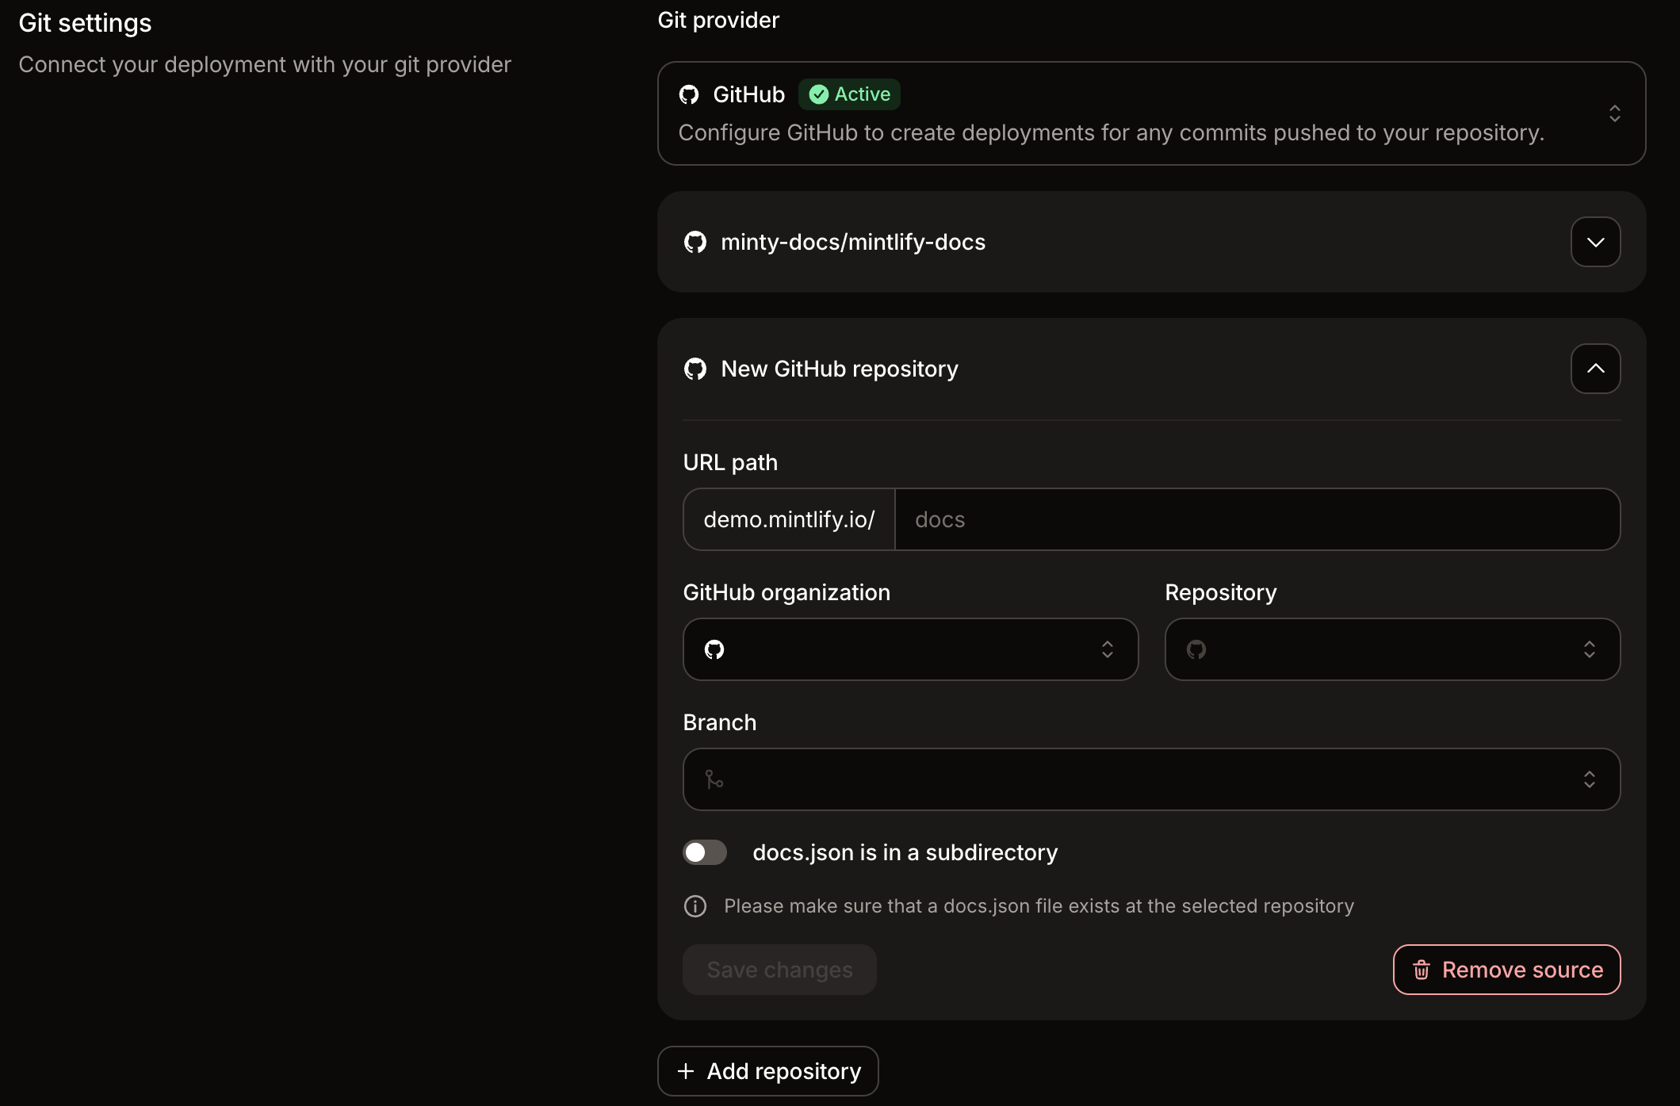Click the Git provider label
This screenshot has width=1680, height=1106.
click(718, 20)
